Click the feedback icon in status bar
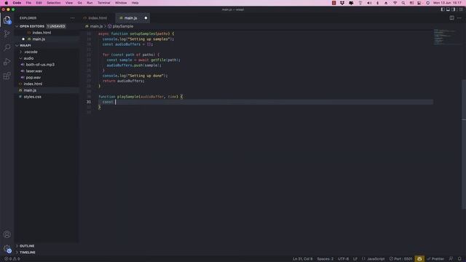Viewport: 466px width, 262px height. 451,259
